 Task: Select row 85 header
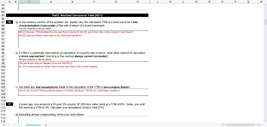(3, 15)
